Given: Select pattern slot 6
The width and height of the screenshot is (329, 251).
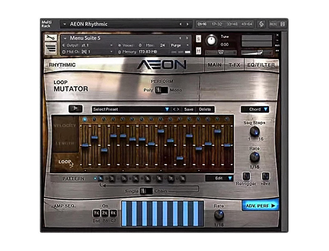Looking at the screenshot, I should [159, 178].
